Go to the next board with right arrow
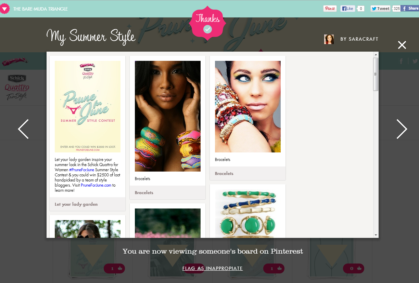Viewport: 419px width, 283px height. [x=402, y=129]
